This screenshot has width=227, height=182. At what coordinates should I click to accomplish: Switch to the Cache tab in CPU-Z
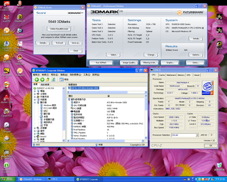click(x=162, y=75)
